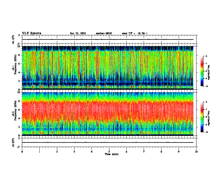Click the 8 kHz tick label on ch.1 axis
Viewport: 221px width, 170px height.
pyautogui.click(x=20, y=55)
